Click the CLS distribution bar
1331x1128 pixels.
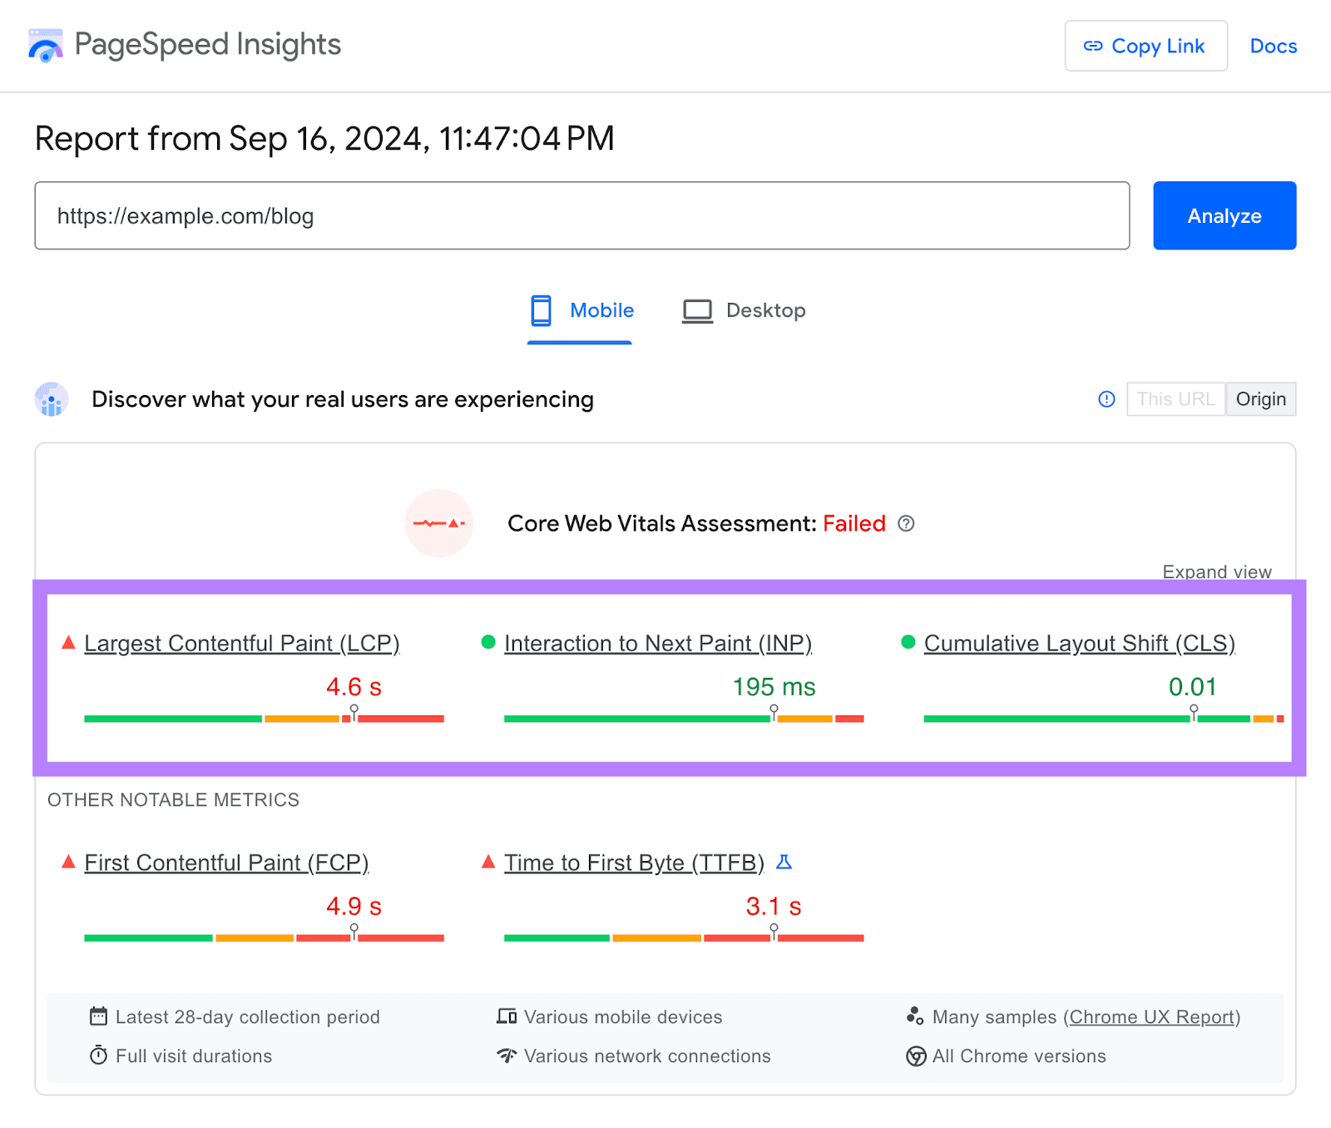(x=1103, y=718)
